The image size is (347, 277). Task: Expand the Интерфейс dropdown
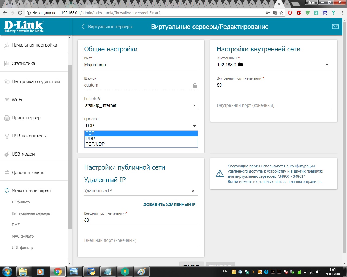point(194,105)
